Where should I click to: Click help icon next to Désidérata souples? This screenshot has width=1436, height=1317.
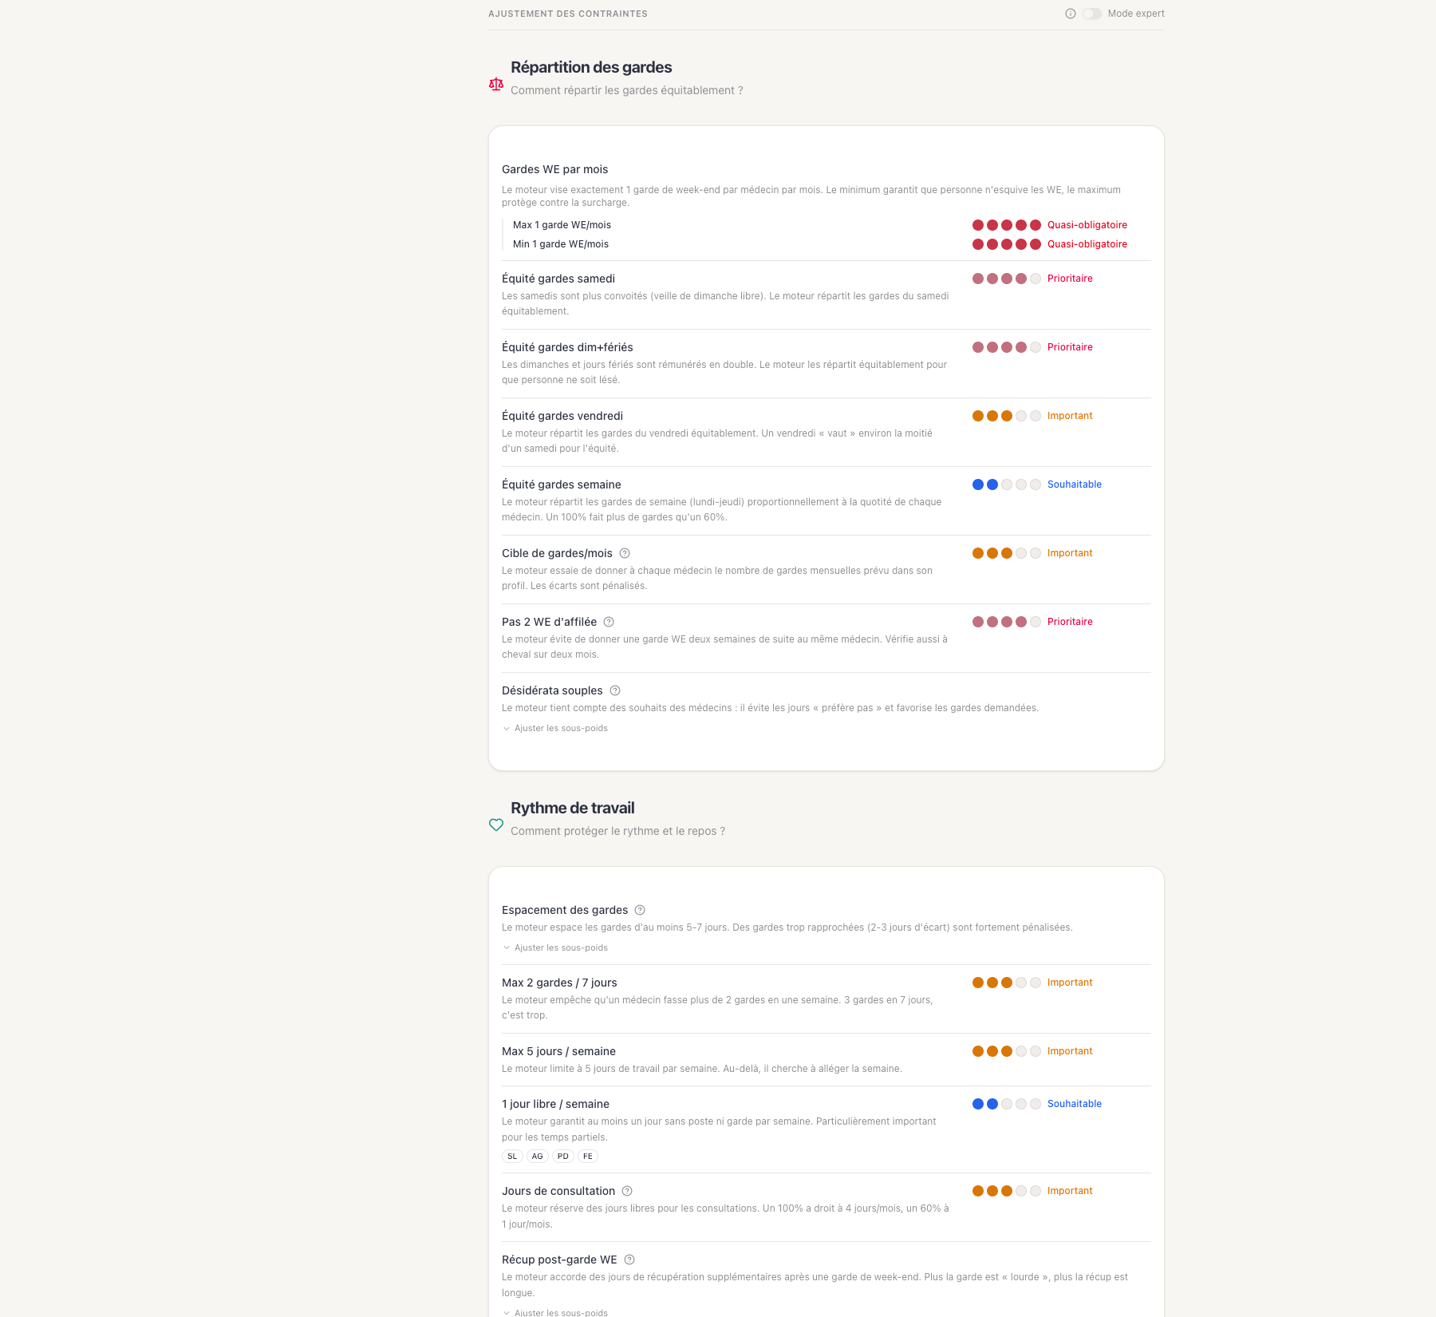pos(615,690)
